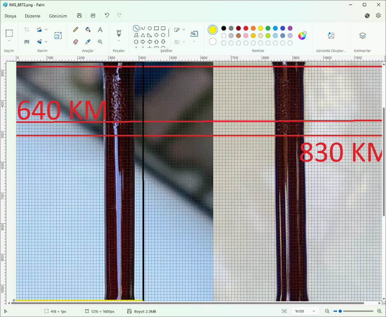
Task: Select the Text tool
Action: point(100,29)
